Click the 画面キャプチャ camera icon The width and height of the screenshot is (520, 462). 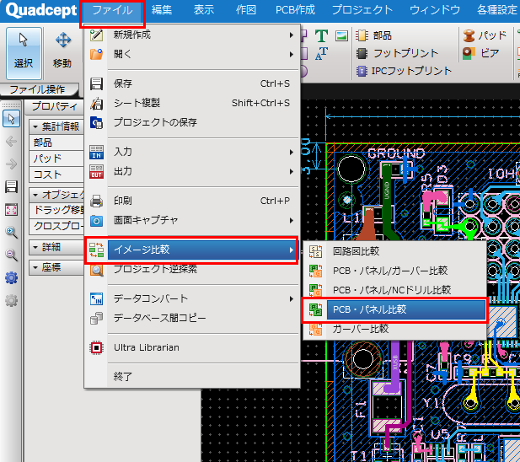[97, 221]
